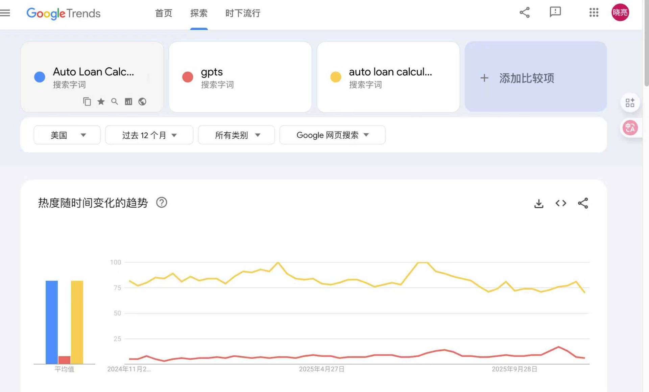Screen dimensions: 649x392
Task: Open the 所有类别 category dropdown
Action: click(x=236, y=135)
